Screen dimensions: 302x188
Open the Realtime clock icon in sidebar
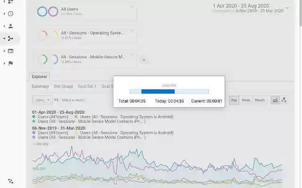tap(10, 14)
